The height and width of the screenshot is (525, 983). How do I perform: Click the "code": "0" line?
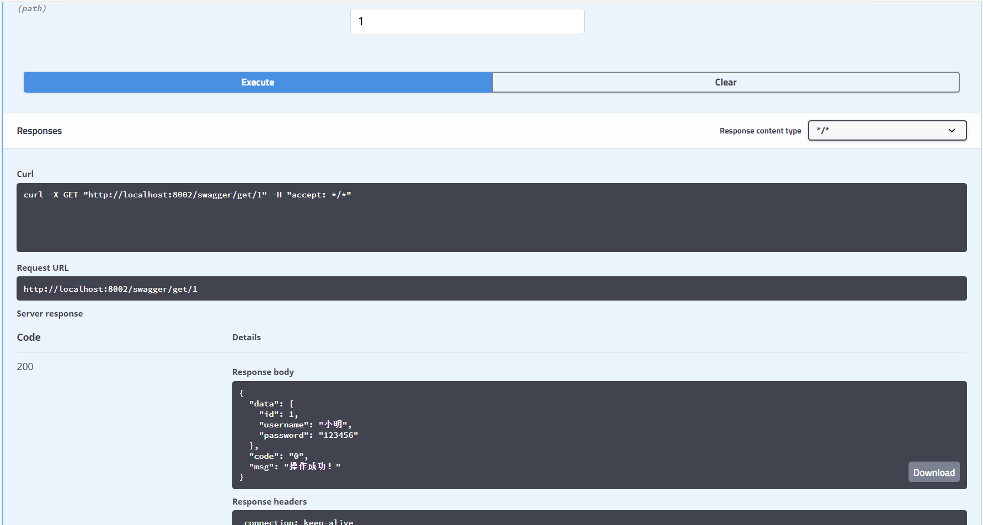[279, 456]
